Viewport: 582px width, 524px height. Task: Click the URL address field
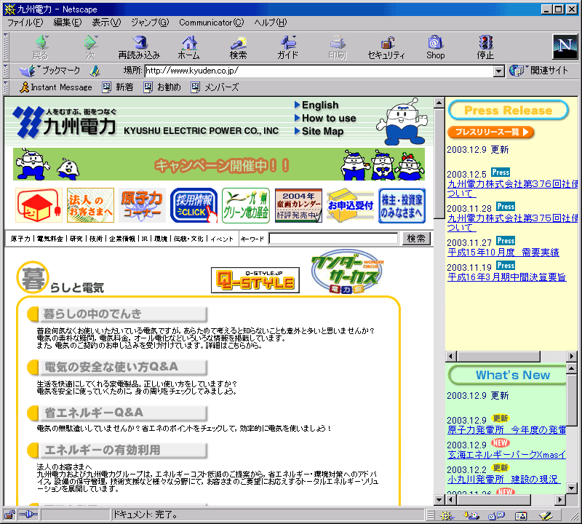(x=319, y=71)
